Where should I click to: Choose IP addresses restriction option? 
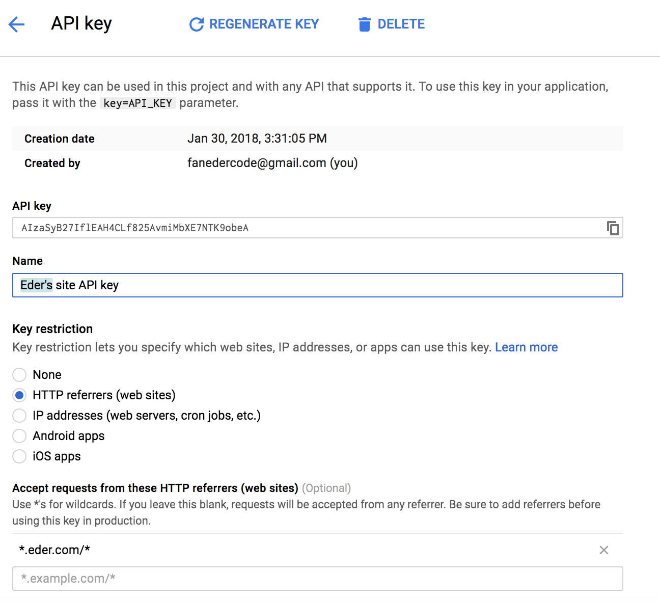click(19, 416)
